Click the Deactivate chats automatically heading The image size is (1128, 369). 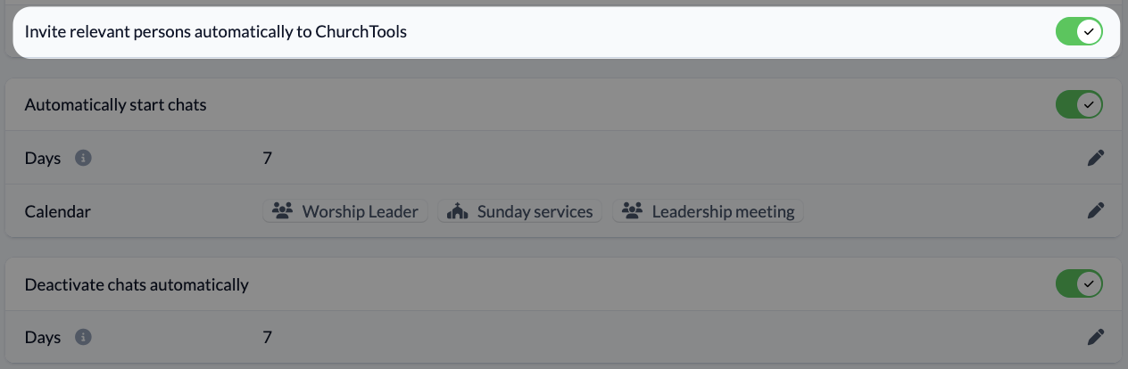(137, 285)
